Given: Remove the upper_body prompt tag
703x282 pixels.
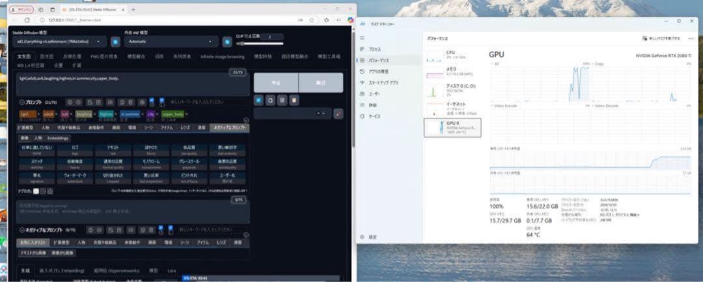Looking at the screenshot, I should (187, 114).
